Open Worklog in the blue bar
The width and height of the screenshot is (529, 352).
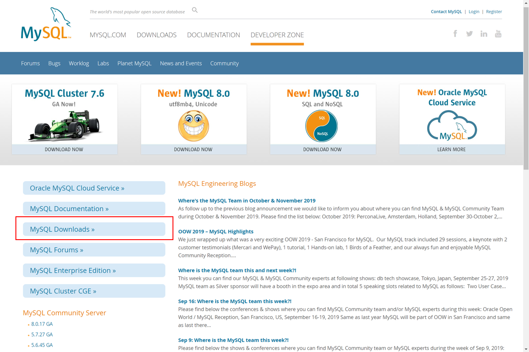(x=79, y=63)
